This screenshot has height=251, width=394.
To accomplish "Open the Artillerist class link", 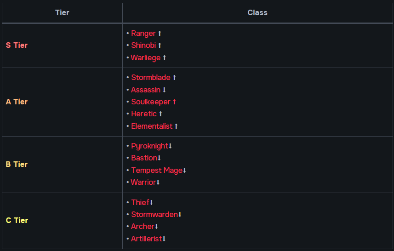I will [x=146, y=239].
